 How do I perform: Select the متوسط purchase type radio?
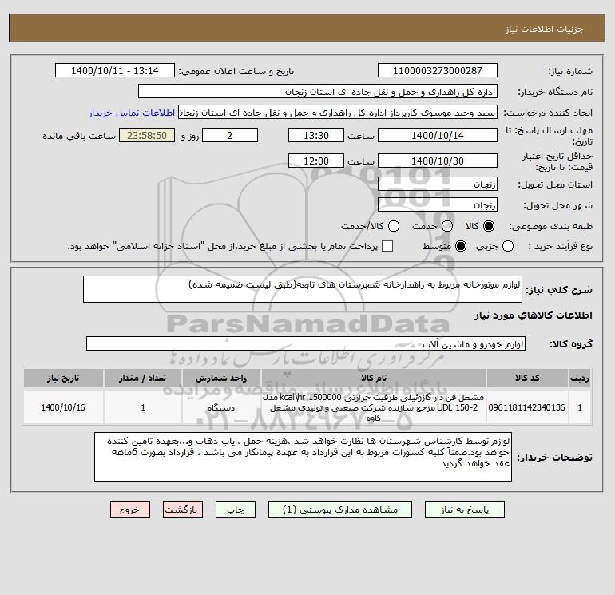(461, 246)
